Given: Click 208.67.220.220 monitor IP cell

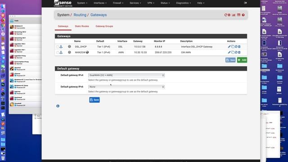Looking at the screenshot, I should 163,52.
